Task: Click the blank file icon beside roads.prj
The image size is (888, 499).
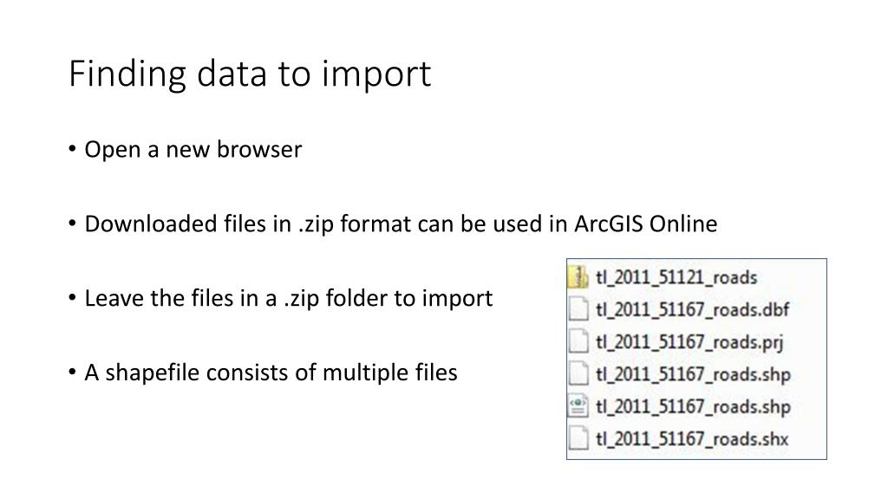Action: click(x=578, y=341)
